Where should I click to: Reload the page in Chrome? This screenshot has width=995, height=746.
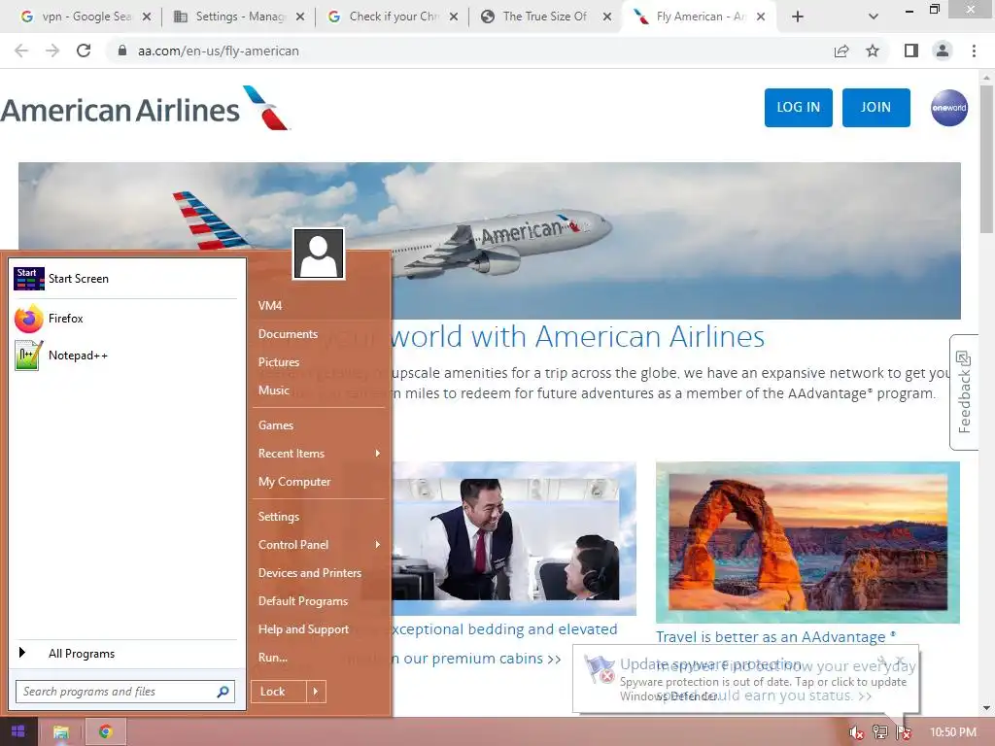(84, 51)
